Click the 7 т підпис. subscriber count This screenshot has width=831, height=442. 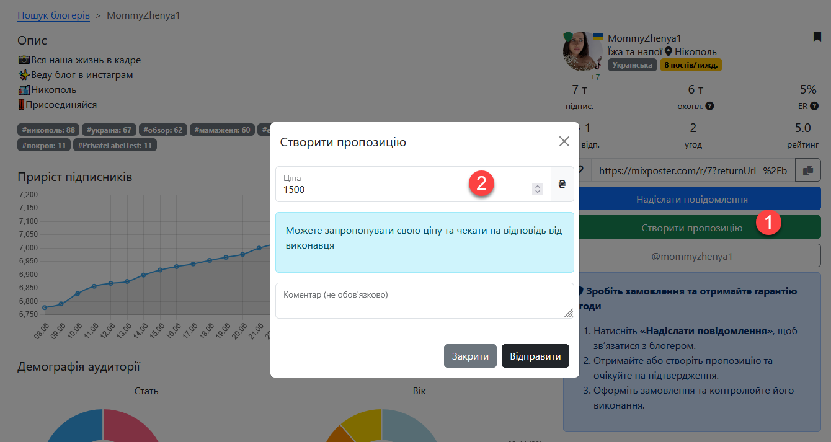pyautogui.click(x=579, y=97)
